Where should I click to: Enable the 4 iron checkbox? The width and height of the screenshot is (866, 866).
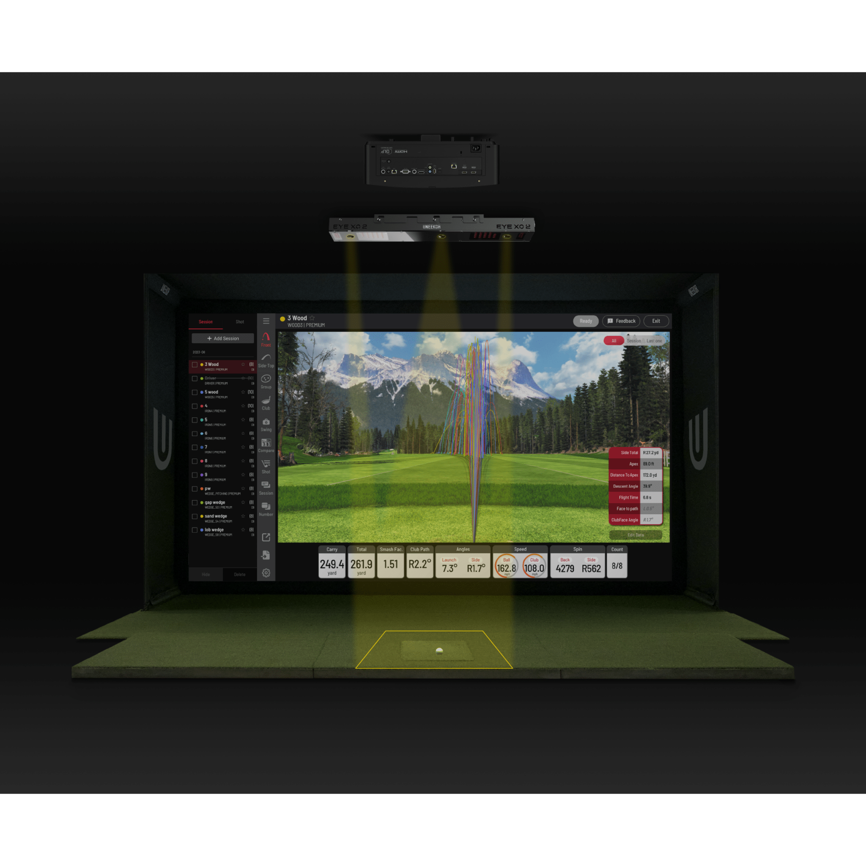(194, 407)
